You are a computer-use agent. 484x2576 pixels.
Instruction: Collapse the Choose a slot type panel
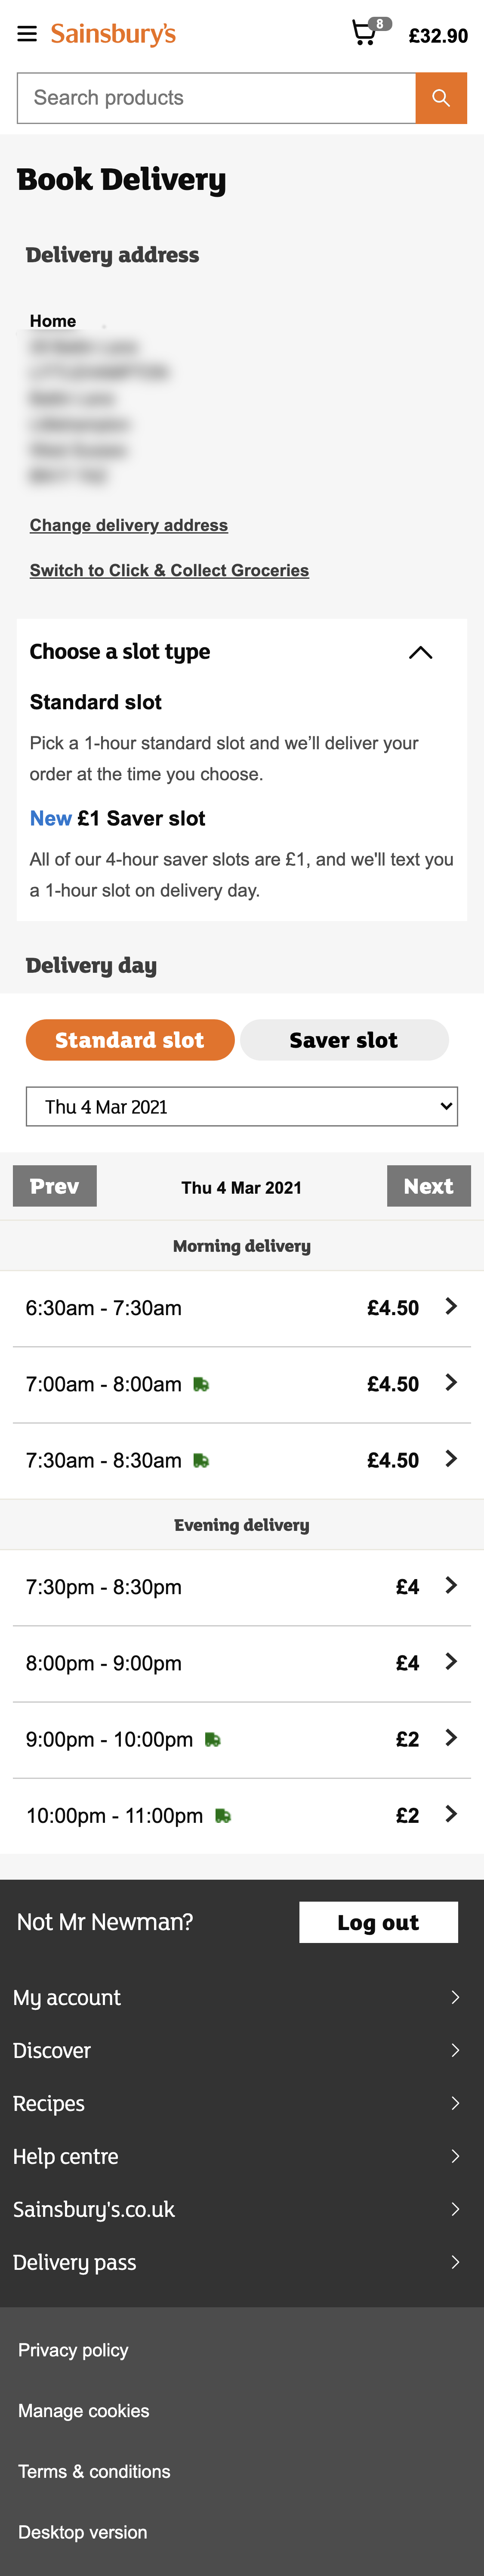[422, 653]
